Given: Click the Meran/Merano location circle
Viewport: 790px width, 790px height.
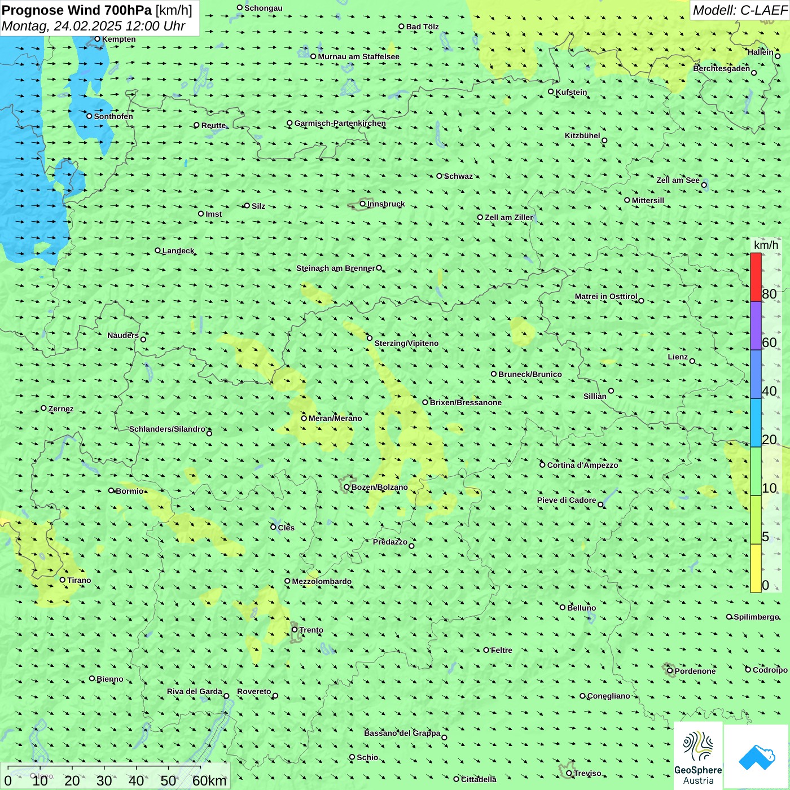Looking at the screenshot, I should (x=304, y=418).
